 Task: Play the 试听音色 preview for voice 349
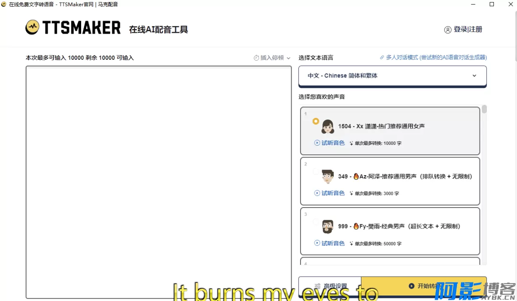(x=330, y=193)
